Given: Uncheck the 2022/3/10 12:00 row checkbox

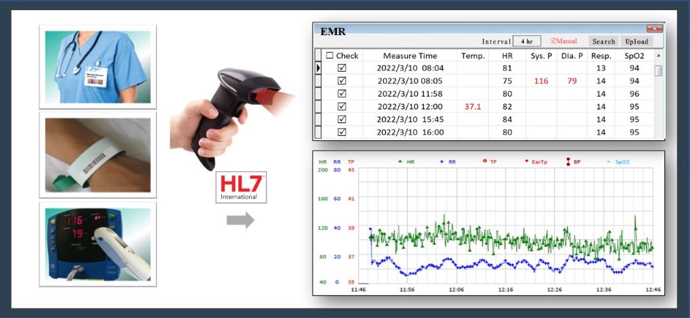Looking at the screenshot, I should [342, 107].
